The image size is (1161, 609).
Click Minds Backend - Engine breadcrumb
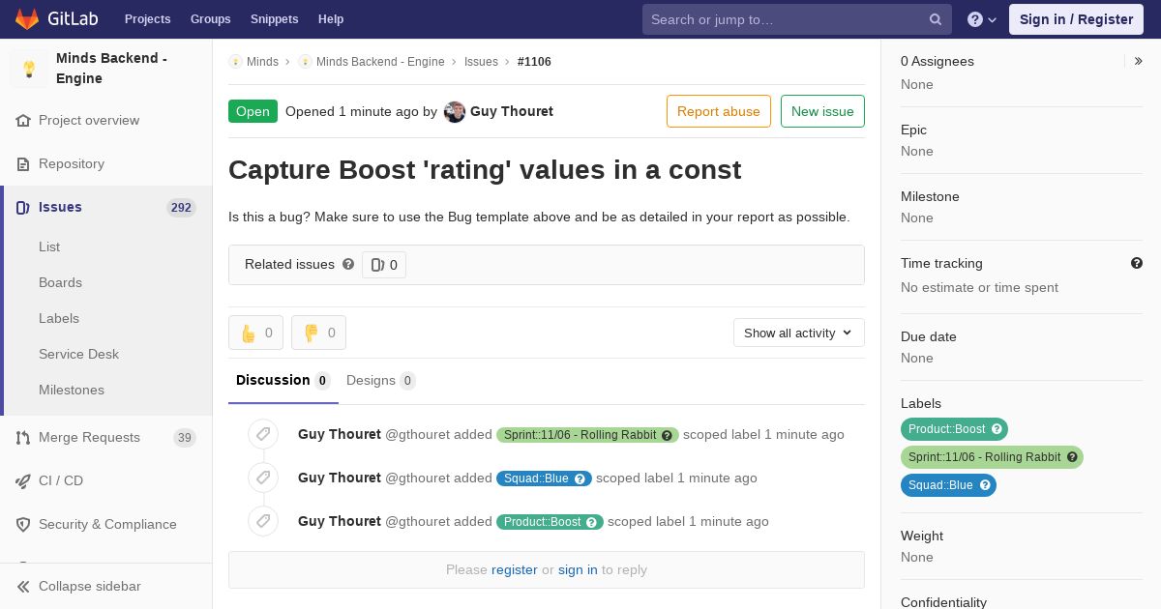[380, 62]
